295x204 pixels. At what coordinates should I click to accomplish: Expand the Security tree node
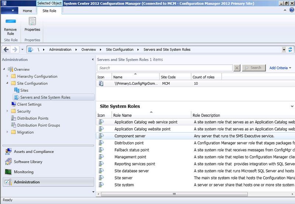pos(7,111)
